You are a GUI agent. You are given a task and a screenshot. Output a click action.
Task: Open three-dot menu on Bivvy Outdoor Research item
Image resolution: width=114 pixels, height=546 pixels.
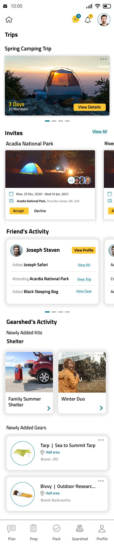coord(101,481)
